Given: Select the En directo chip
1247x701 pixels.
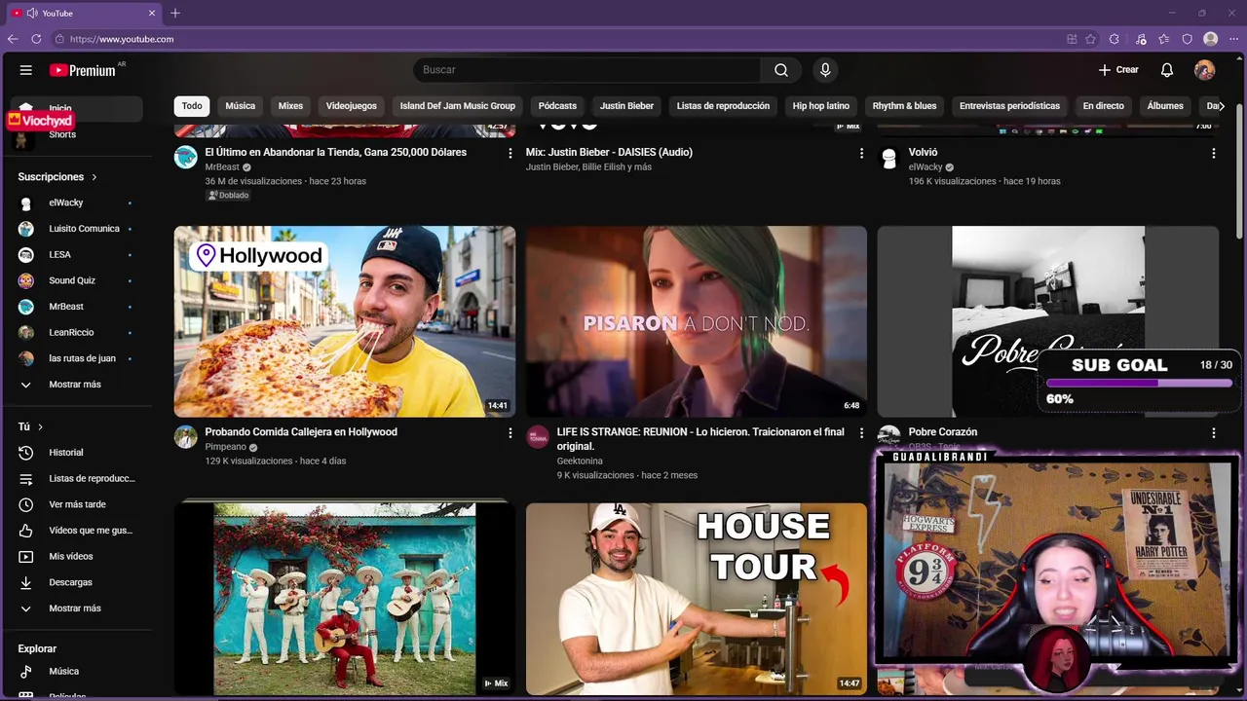Looking at the screenshot, I should tap(1103, 106).
